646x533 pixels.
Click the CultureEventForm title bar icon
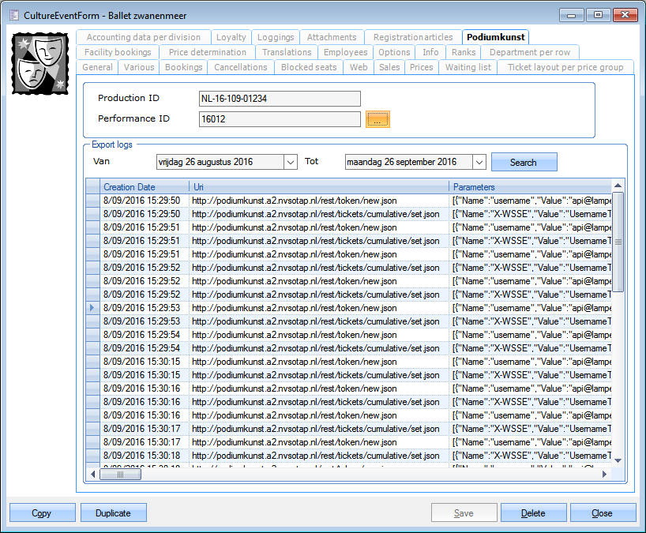(x=12, y=15)
